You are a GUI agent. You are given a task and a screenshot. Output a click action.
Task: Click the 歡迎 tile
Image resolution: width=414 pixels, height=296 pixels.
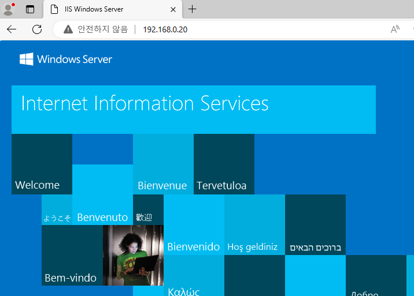click(148, 210)
